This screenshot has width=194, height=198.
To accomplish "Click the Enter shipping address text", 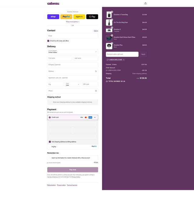I will [x=140, y=74].
